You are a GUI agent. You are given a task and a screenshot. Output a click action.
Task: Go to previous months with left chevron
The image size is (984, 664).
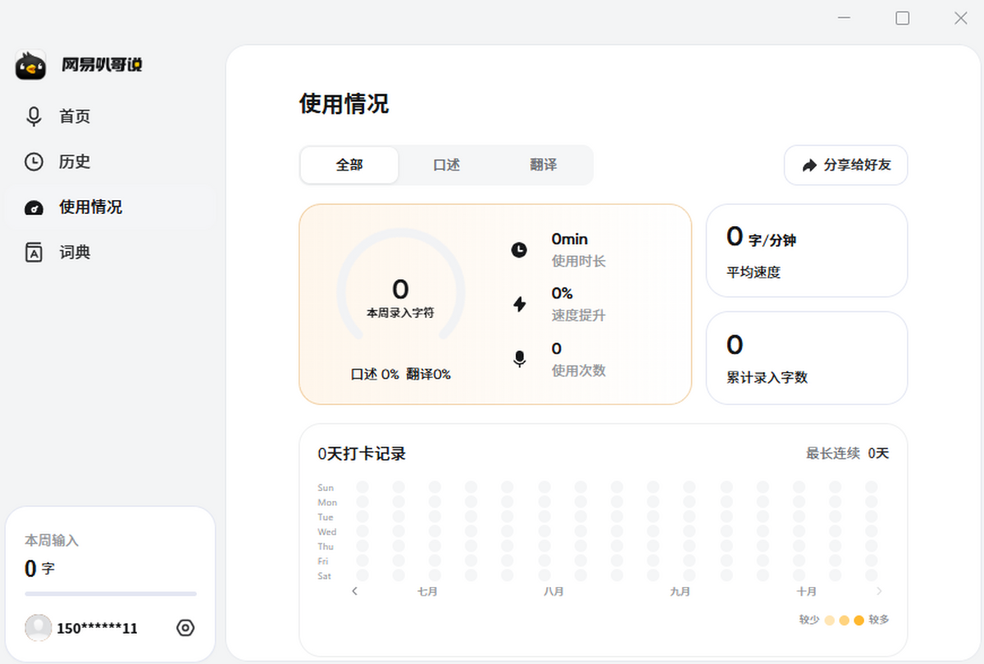click(354, 591)
